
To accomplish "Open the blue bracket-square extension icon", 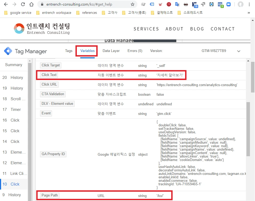I will [x=212, y=4].
